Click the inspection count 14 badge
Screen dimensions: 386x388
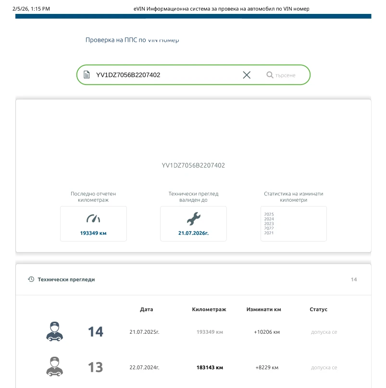(x=354, y=279)
